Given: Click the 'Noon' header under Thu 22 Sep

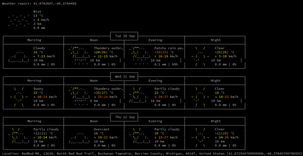Looking at the screenshot, I should click(x=94, y=121).
